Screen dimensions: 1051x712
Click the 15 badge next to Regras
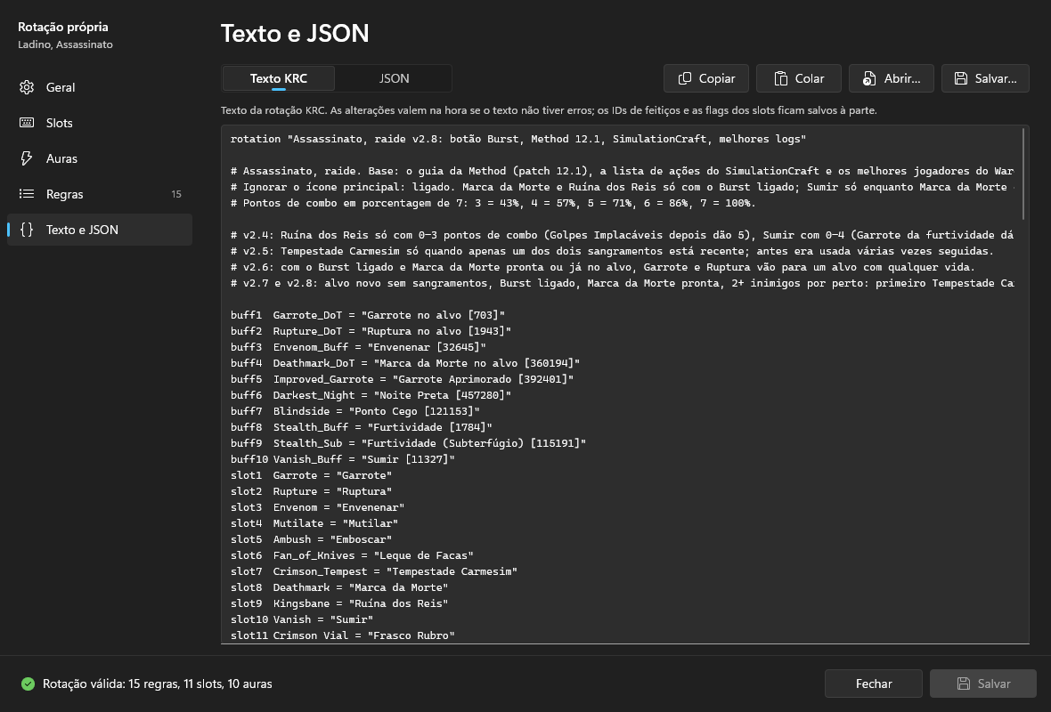tap(176, 194)
